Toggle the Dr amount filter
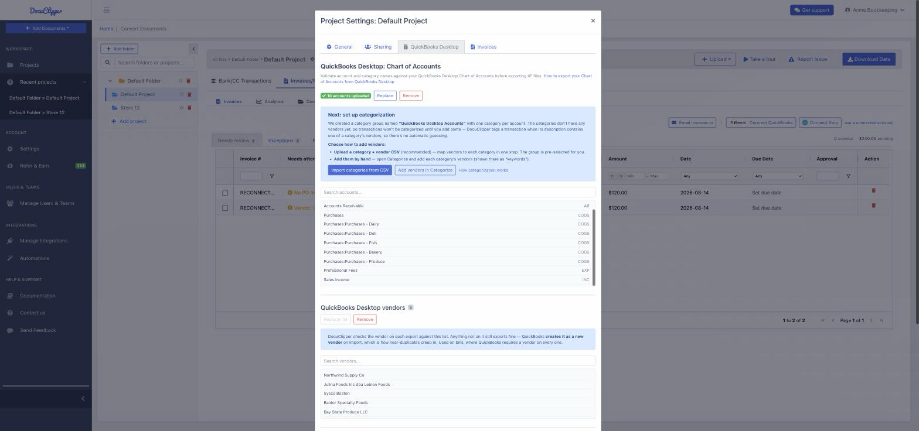919x431 pixels. 620,176
